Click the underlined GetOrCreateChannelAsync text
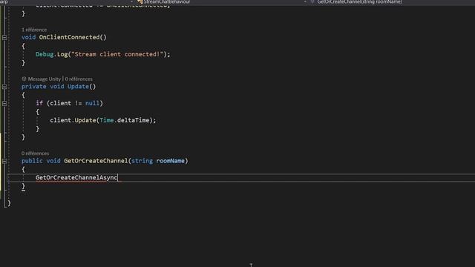The width and height of the screenshot is (475, 267). tap(76, 178)
